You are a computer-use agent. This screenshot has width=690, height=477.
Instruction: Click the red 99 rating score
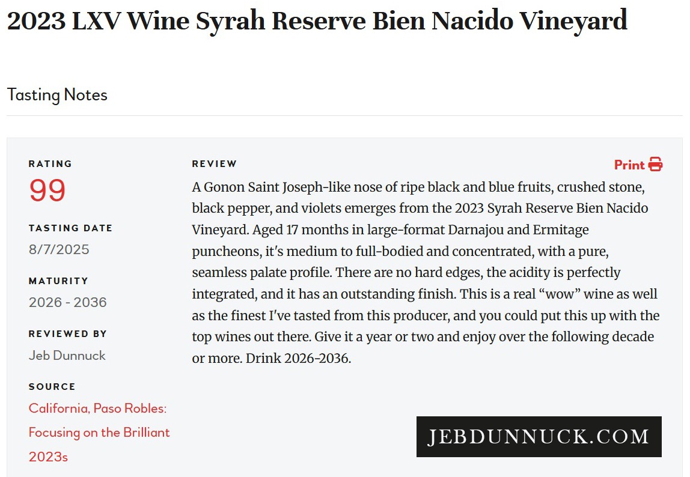tap(47, 190)
